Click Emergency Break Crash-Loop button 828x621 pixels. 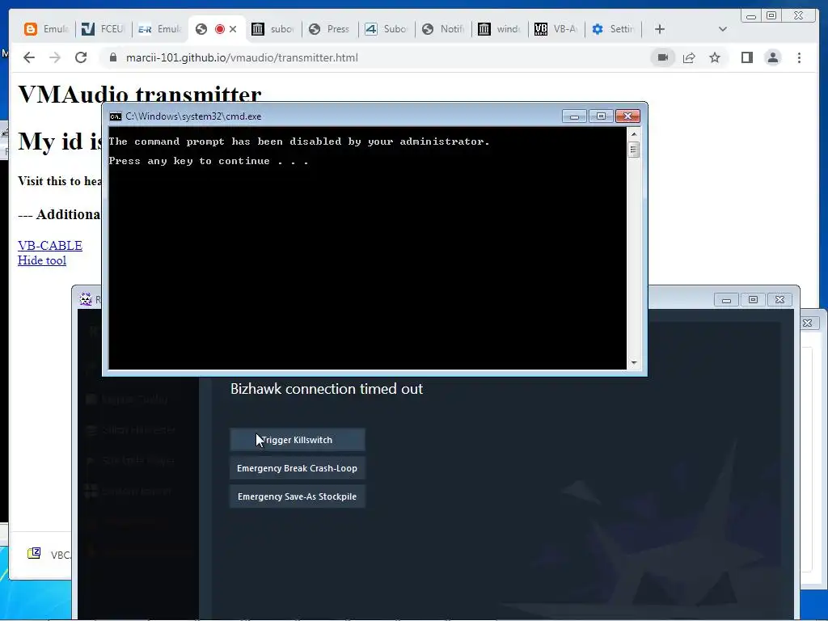tap(298, 468)
